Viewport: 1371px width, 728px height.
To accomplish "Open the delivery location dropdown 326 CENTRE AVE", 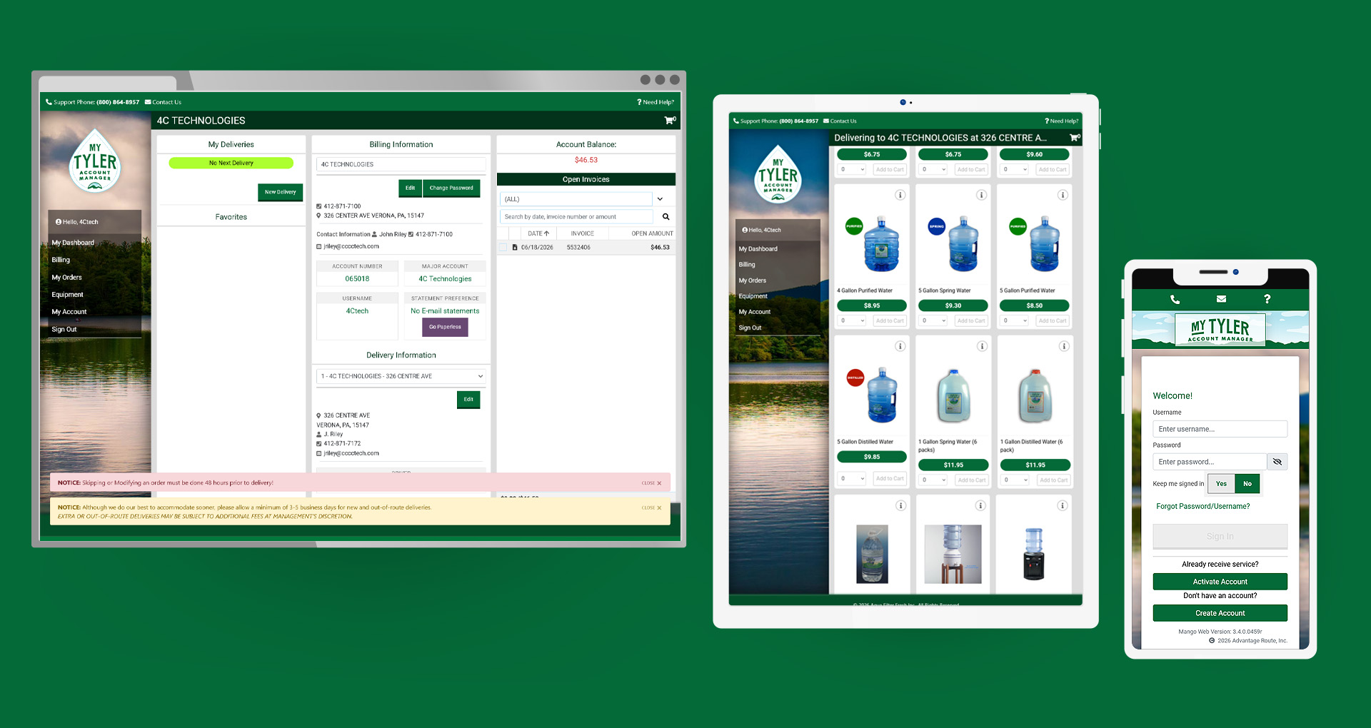I will pyautogui.click(x=401, y=376).
